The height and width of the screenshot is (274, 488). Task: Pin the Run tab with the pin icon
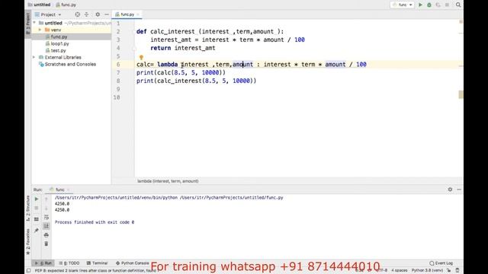point(37,230)
